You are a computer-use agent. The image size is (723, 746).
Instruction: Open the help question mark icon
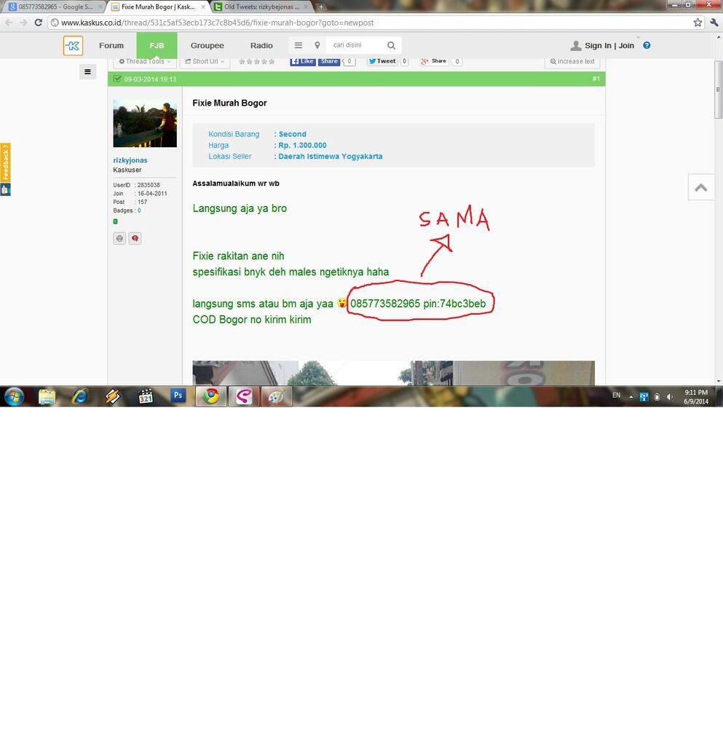[x=647, y=45]
